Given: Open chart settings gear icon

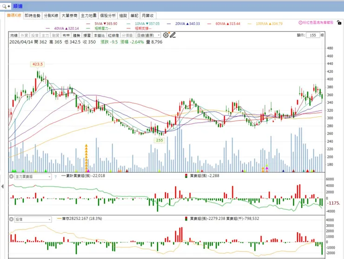Looking at the screenshot, I should [x=165, y=35].
